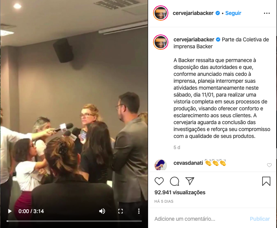Open comments via speech bubble icon
Image resolution: width=277 pixels, height=228 pixels.
coord(174,181)
